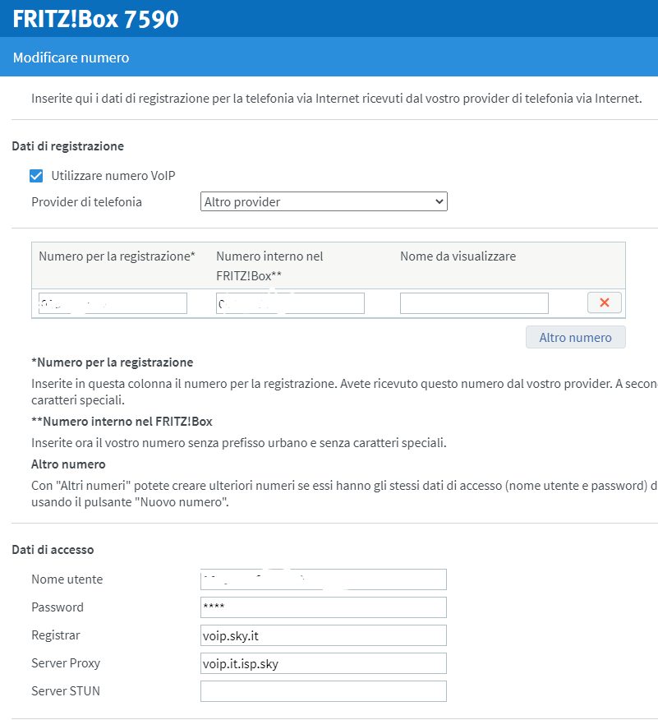This screenshot has height=720, width=658.
Task: Click the Modificare numero page header
Action: point(71,58)
